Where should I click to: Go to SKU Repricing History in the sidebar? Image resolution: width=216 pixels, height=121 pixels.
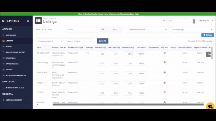(16, 52)
